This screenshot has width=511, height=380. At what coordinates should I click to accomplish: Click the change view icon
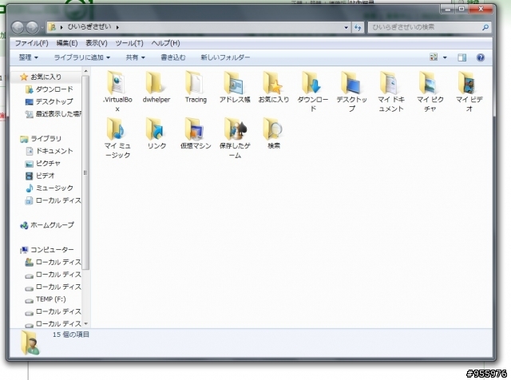pos(434,57)
